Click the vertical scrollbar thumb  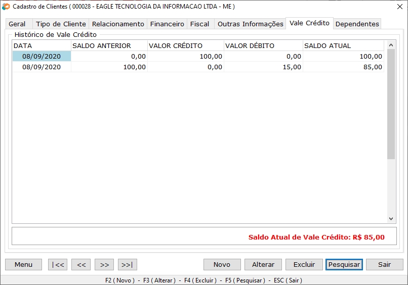coord(391,104)
